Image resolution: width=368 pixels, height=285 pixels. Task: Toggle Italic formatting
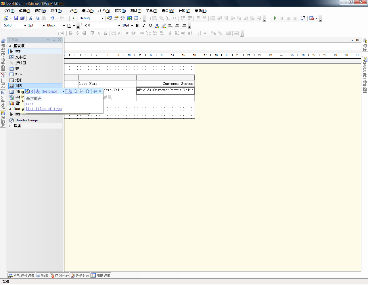tap(144, 26)
